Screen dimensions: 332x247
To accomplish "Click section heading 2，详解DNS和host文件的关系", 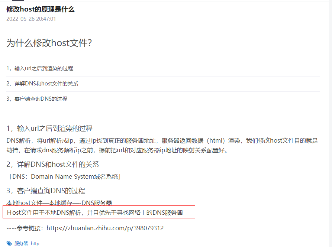I will click(52, 164).
